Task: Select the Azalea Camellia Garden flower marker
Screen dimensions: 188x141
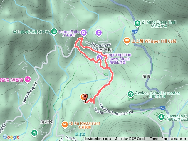Action: point(130,94)
